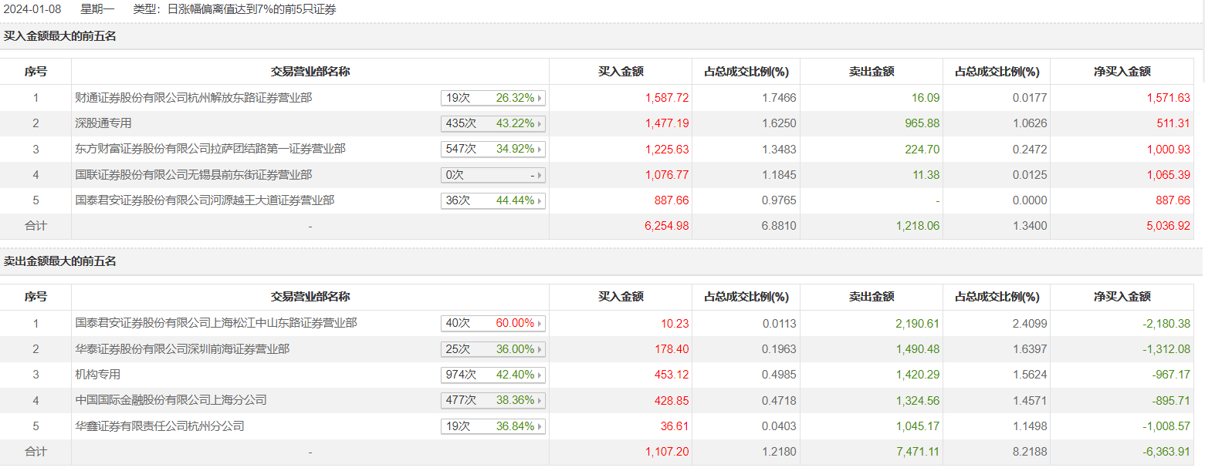Viewport: 1205px width, 471px height.
Task: Click the 买入金额最大的前五名 section heading
Action: coord(60,35)
